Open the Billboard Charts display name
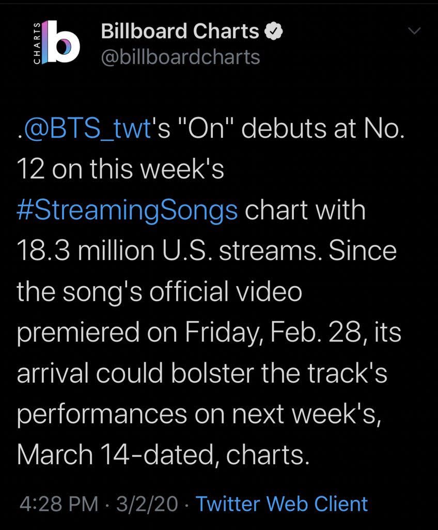 coord(180,32)
